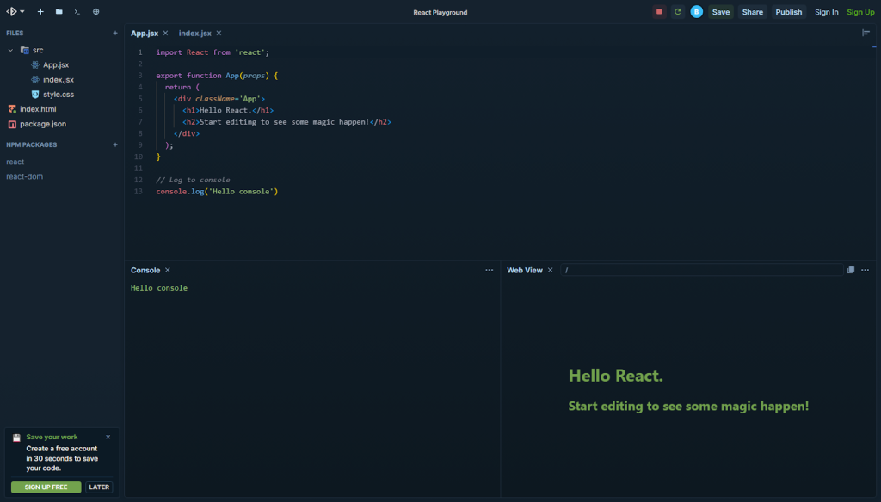This screenshot has width=881, height=502.
Task: Switch to the index.jsx tab
Action: pyautogui.click(x=194, y=33)
